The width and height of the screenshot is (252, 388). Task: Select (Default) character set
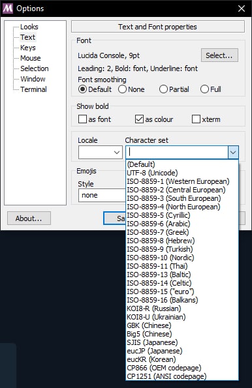coord(182,164)
